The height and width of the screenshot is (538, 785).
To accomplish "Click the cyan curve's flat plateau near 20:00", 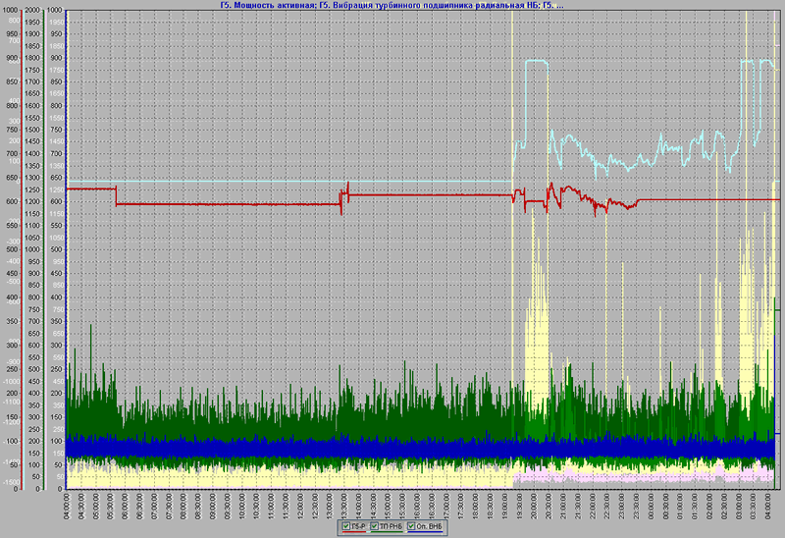I will [537, 61].
